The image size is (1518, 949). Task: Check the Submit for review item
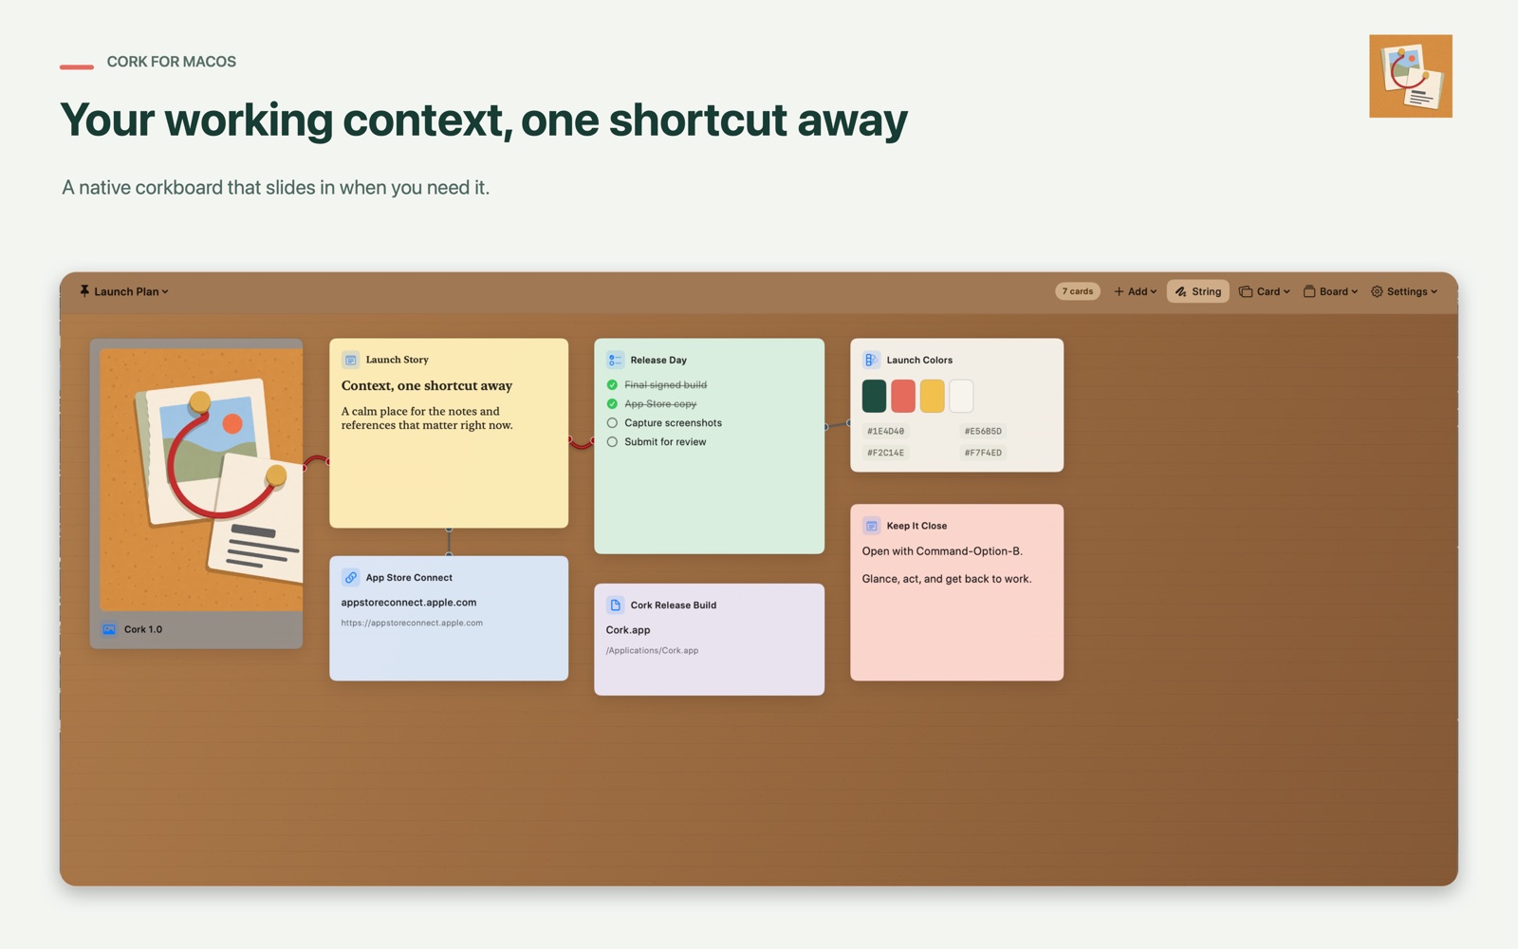(x=612, y=441)
